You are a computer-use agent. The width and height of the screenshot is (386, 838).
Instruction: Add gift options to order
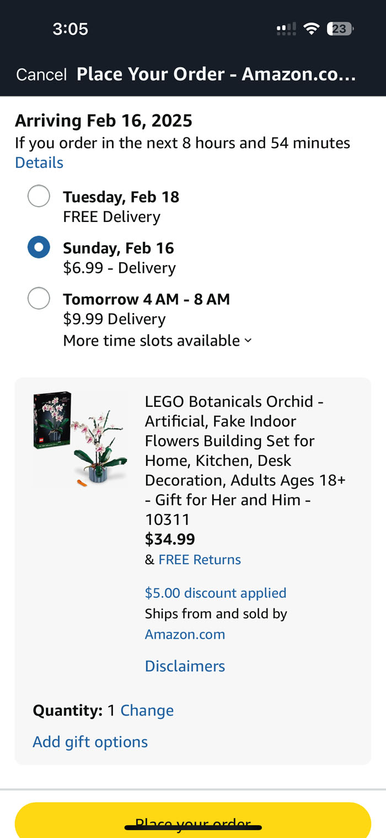click(x=90, y=742)
